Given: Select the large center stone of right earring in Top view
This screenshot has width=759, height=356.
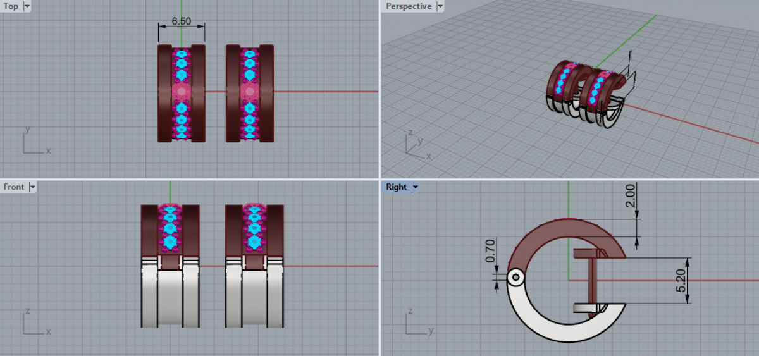Looking at the screenshot, I should pyautogui.click(x=250, y=92).
